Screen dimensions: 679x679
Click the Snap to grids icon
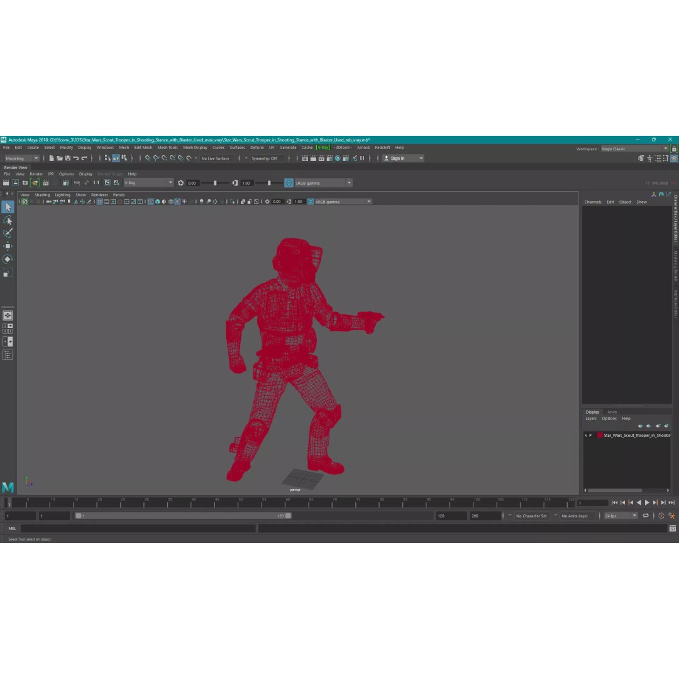pyautogui.click(x=148, y=158)
